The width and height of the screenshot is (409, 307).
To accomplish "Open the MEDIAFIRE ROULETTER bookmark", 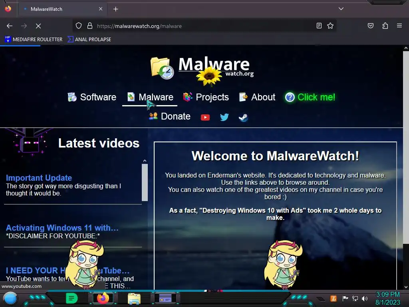I will point(34,40).
